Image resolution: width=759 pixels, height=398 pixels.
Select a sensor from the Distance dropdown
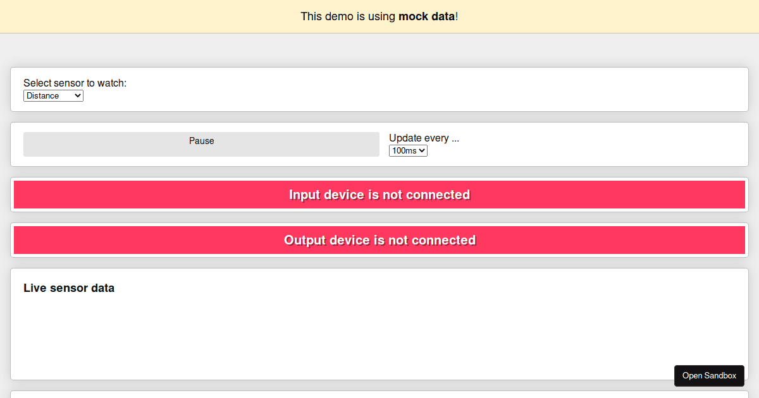click(53, 95)
